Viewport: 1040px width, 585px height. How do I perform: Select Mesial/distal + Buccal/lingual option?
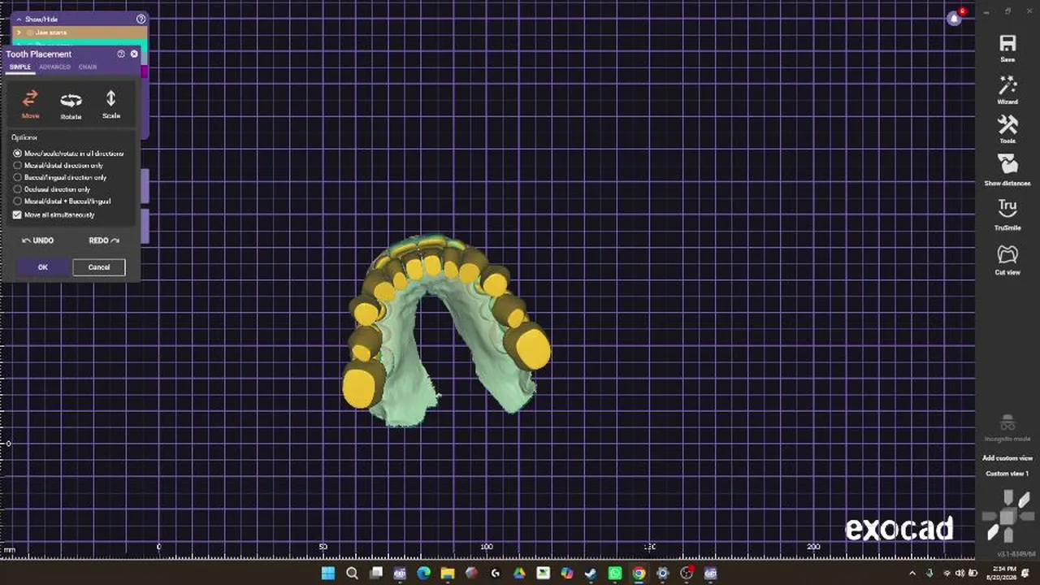[62, 201]
